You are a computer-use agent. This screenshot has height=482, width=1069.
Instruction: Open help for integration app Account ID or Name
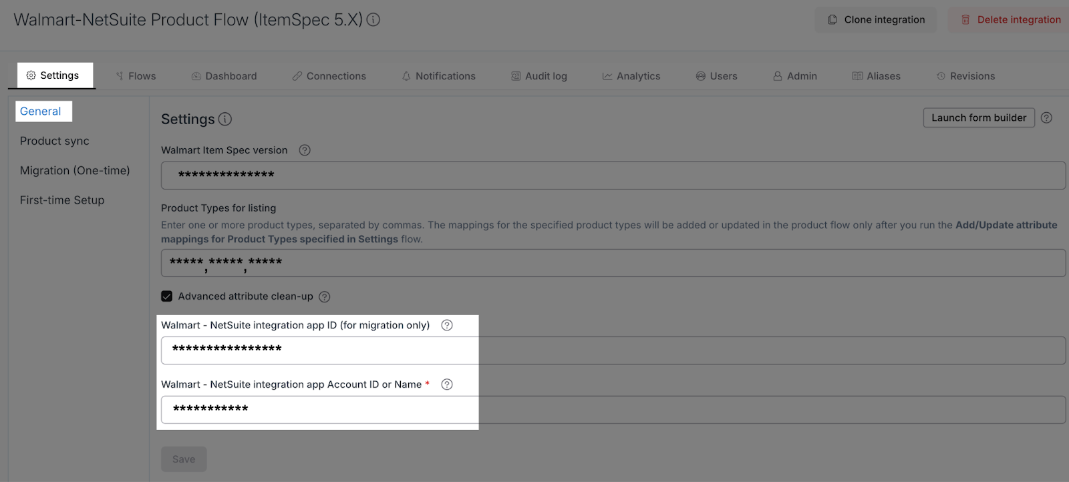pyautogui.click(x=447, y=385)
